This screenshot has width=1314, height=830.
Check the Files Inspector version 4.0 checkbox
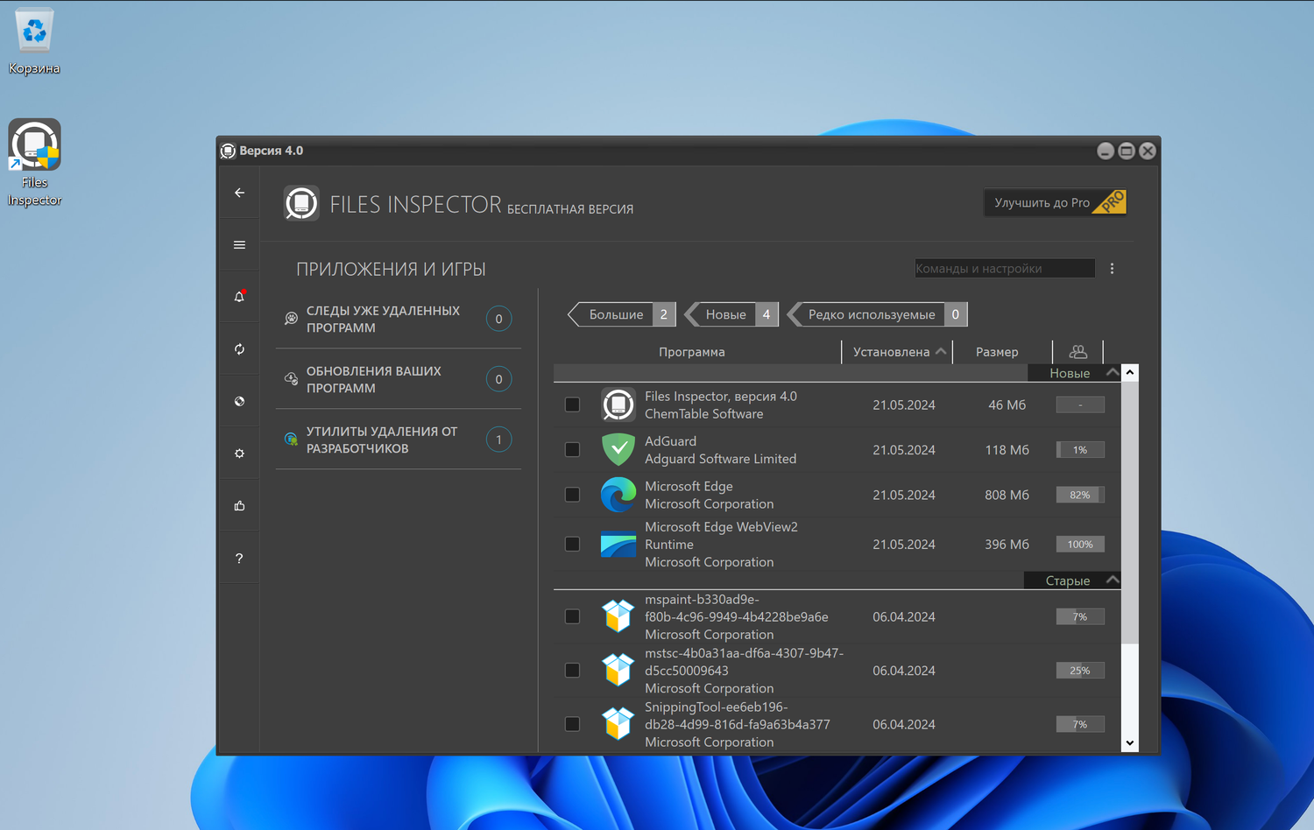coord(572,404)
